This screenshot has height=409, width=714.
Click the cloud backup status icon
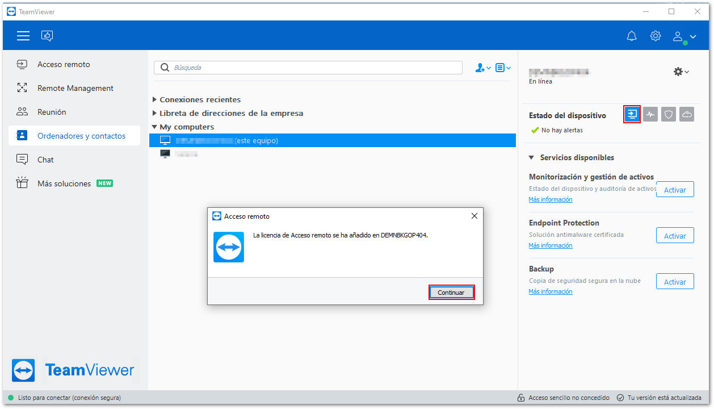pyautogui.click(x=687, y=114)
